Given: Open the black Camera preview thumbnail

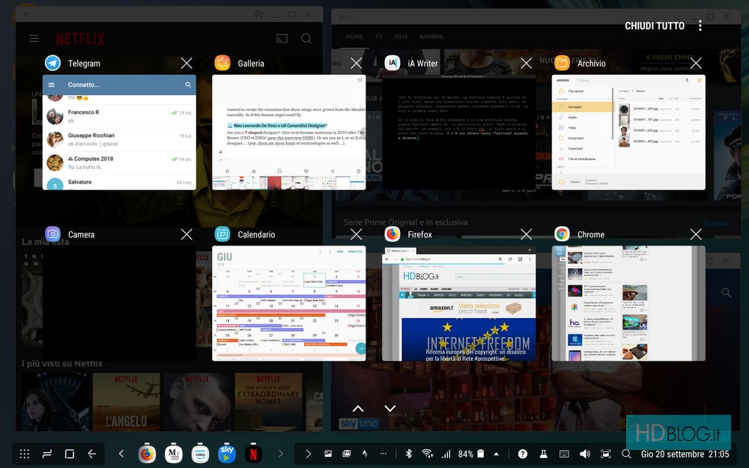Looking at the screenshot, I should tap(119, 303).
